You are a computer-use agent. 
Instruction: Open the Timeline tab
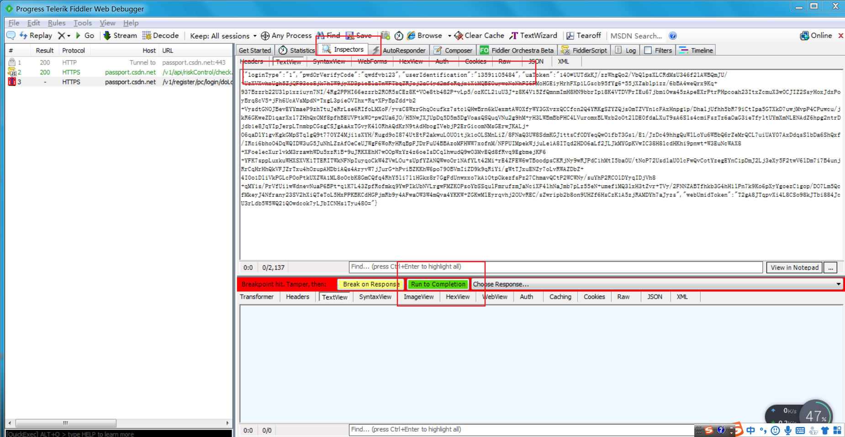coord(696,50)
